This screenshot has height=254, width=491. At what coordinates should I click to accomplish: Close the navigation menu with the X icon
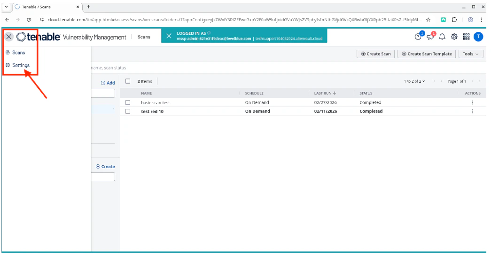[9, 37]
